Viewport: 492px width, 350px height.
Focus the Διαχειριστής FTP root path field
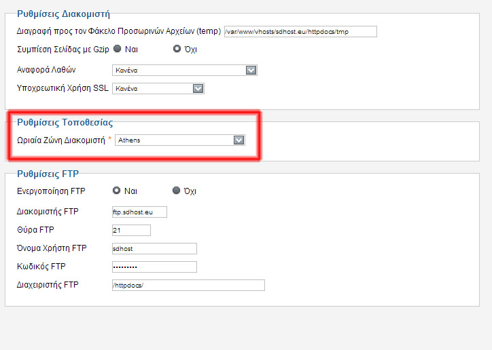[x=188, y=285]
